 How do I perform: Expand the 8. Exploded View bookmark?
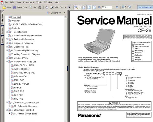tap(7, 58)
